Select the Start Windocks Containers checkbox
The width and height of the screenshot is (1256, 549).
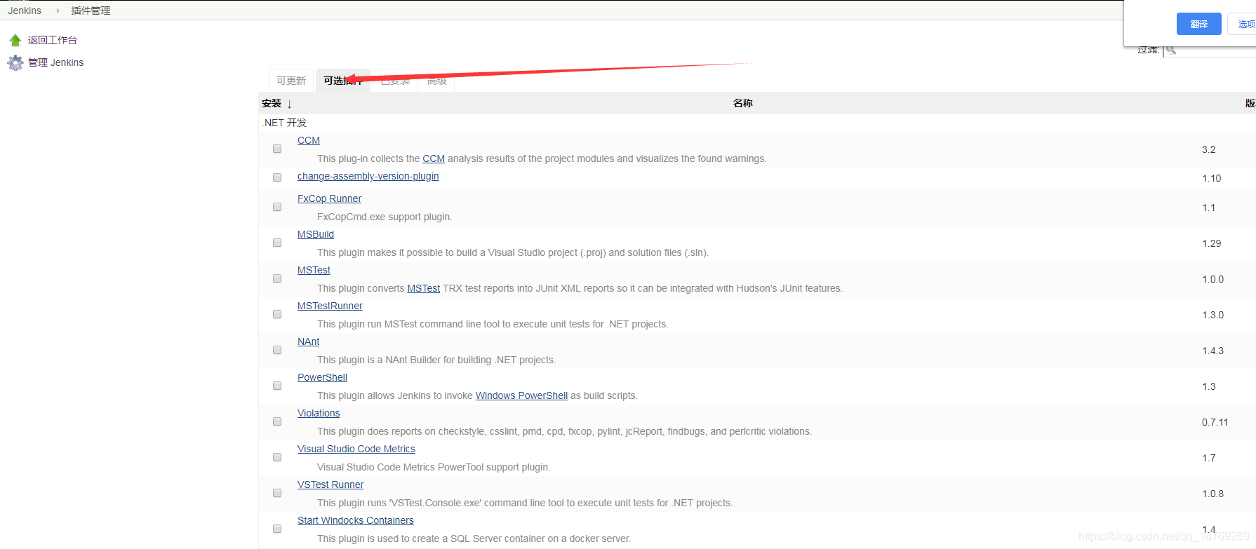tap(277, 529)
